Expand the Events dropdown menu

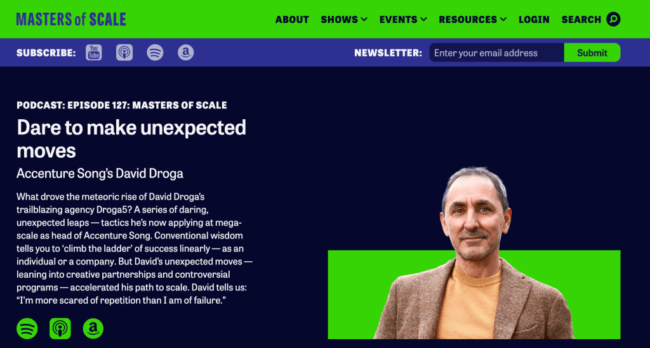click(403, 20)
